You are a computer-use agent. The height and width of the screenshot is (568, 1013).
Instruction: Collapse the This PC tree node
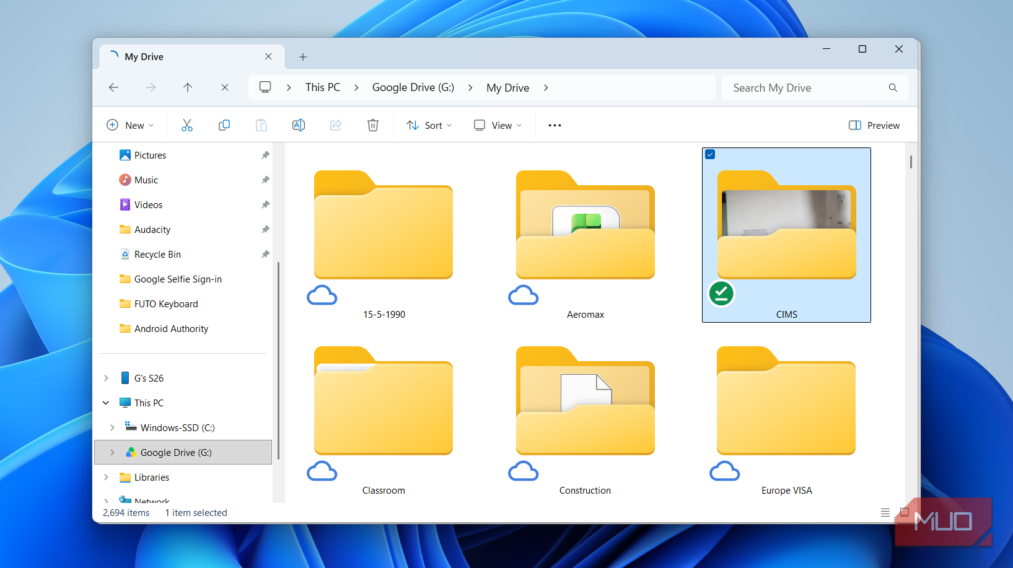click(x=106, y=403)
